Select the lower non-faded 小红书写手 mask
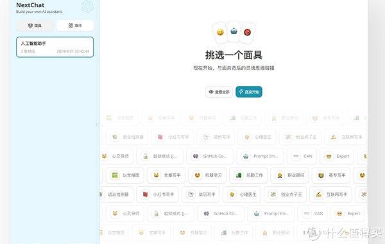This screenshot has width=385, height=244. pyautogui.click(x=157, y=195)
